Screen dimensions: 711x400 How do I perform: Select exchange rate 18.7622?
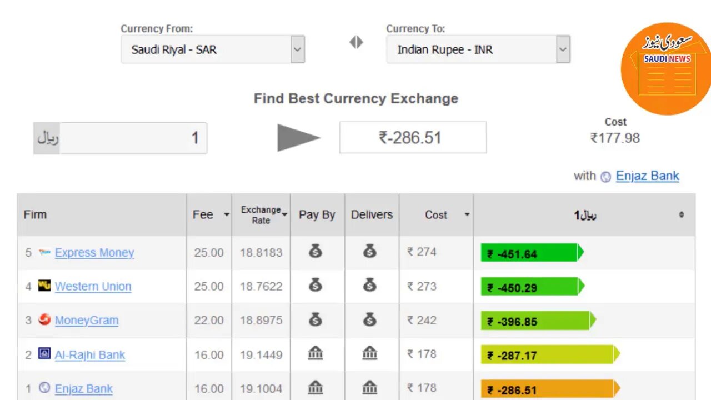[261, 287]
